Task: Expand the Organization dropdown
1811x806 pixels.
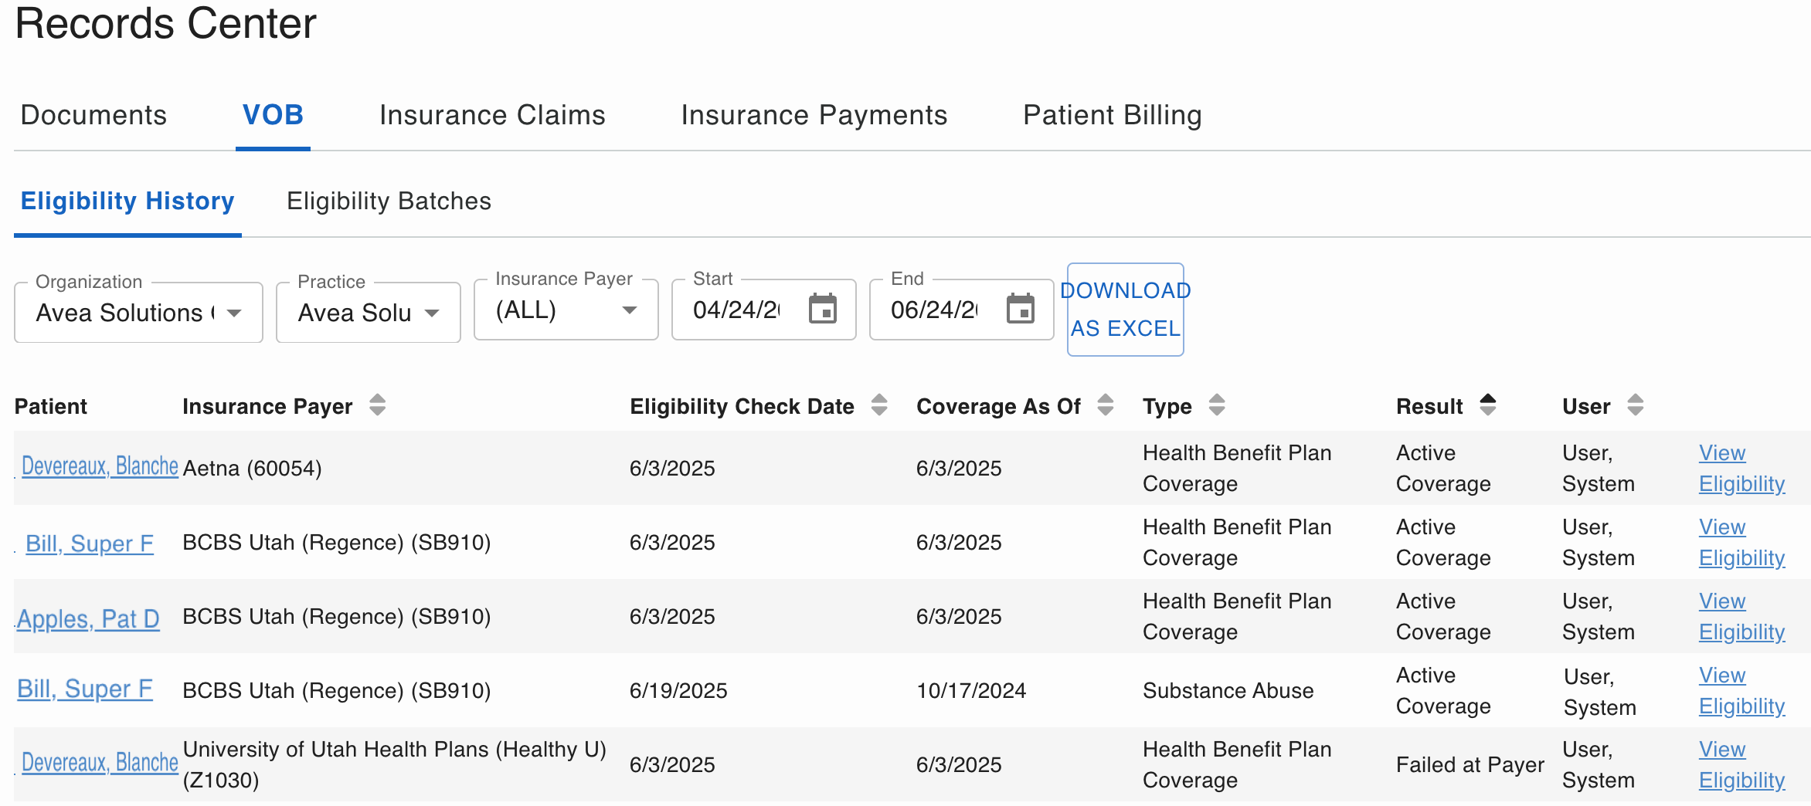Action: (x=138, y=312)
